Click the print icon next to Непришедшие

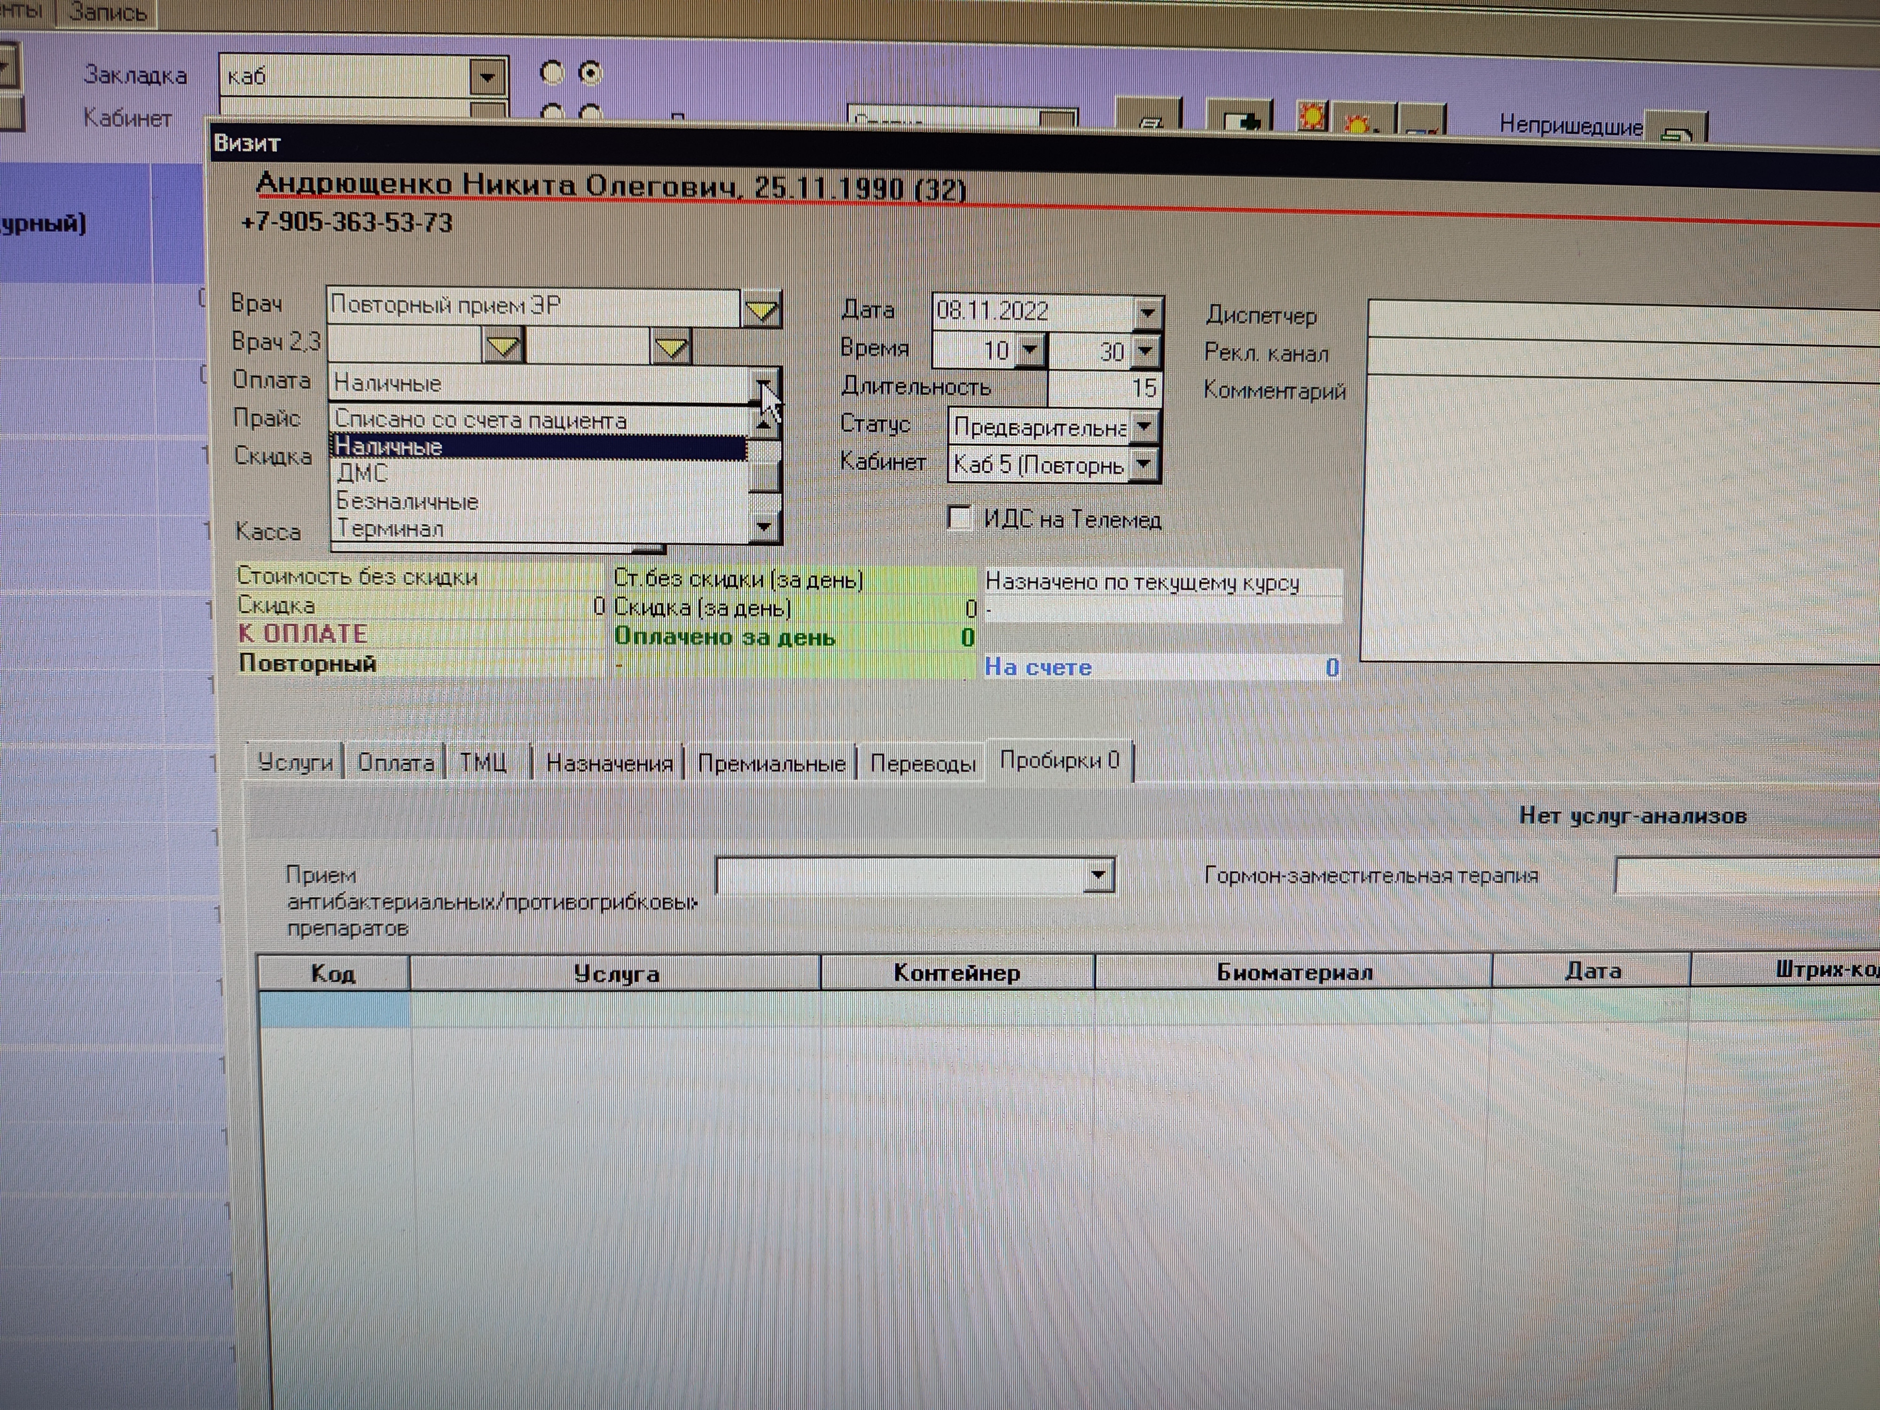tap(1676, 133)
